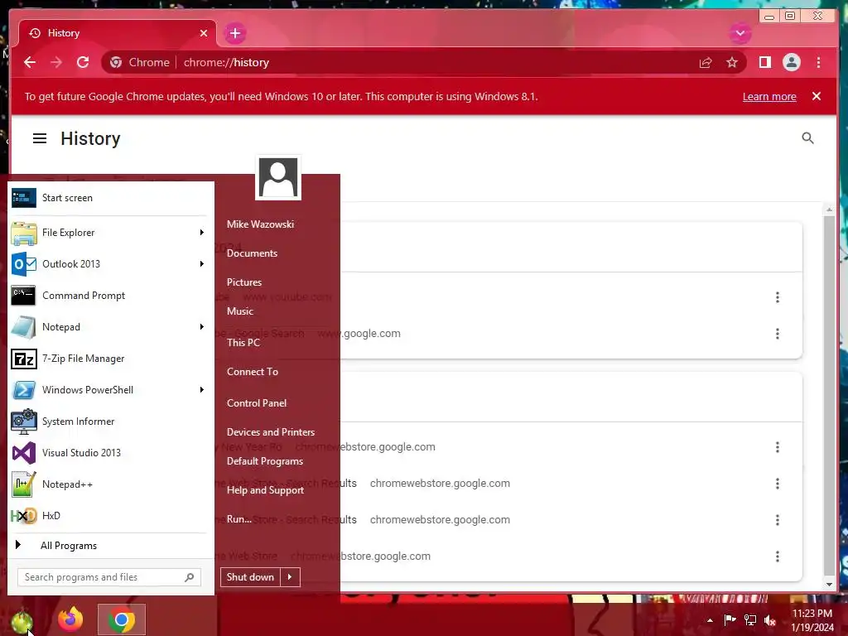Open Help and Support
This screenshot has height=636, width=848.
pyautogui.click(x=265, y=490)
